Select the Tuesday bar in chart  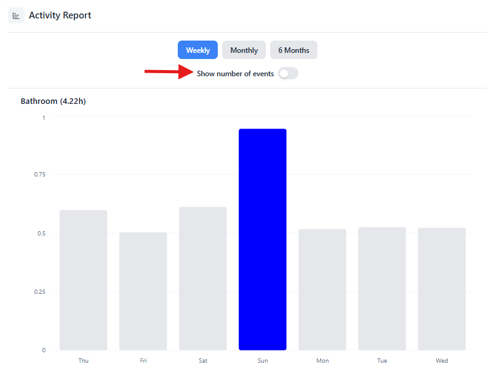click(x=382, y=289)
